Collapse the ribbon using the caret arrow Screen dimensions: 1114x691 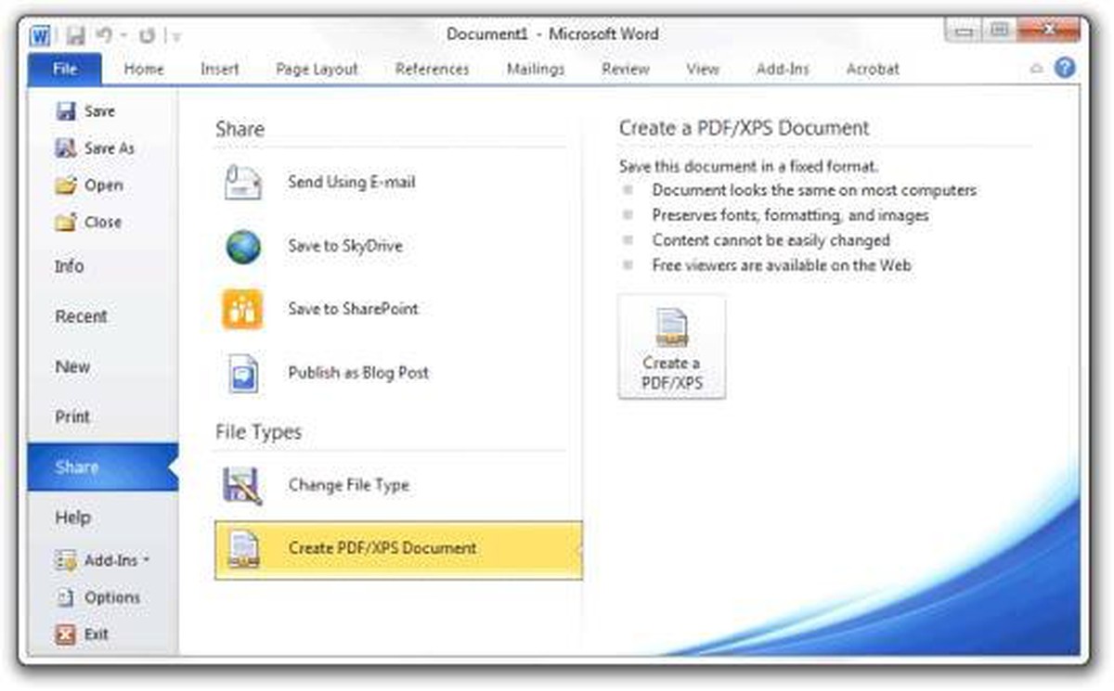click(1037, 69)
